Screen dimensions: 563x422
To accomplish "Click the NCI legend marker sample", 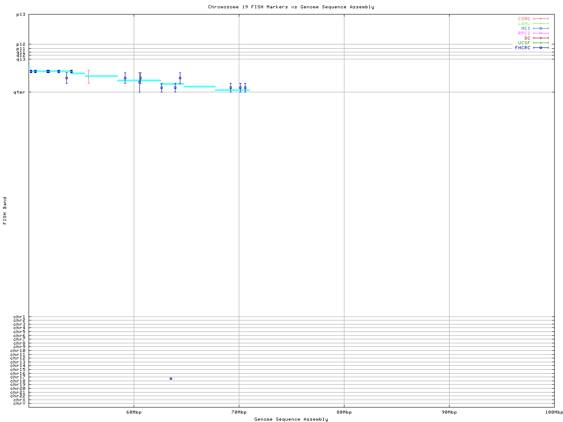I will (541, 29).
